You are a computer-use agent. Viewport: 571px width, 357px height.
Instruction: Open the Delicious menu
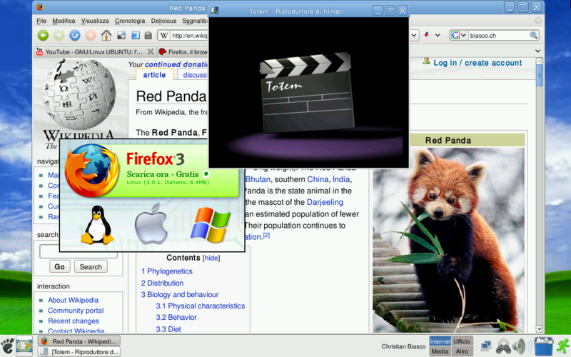pos(163,21)
